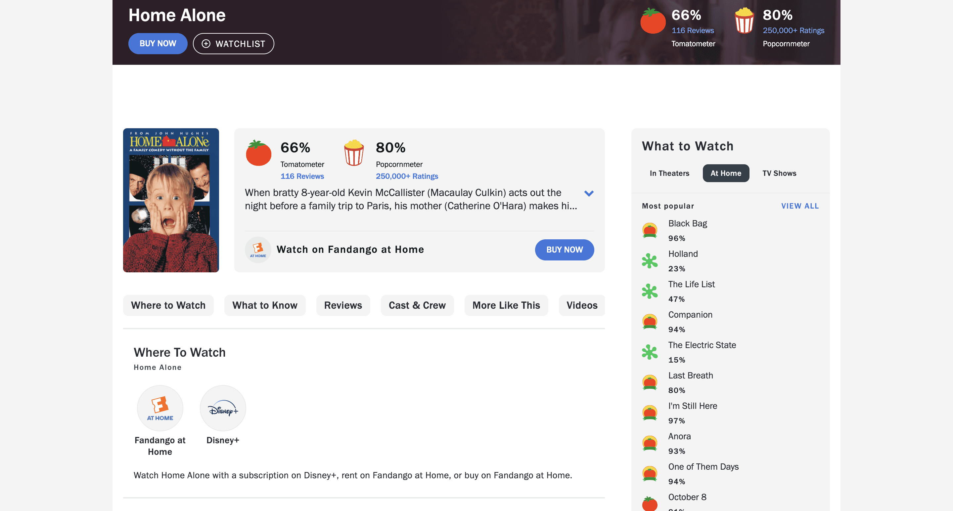Click the popcorn icon beside the 80% Popcornmeter in the info card
The height and width of the screenshot is (511, 953).
click(354, 153)
